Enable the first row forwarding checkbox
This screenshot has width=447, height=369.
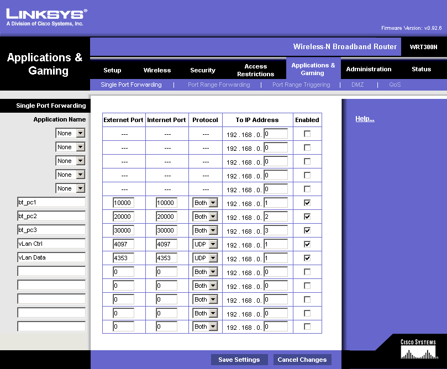click(x=307, y=134)
